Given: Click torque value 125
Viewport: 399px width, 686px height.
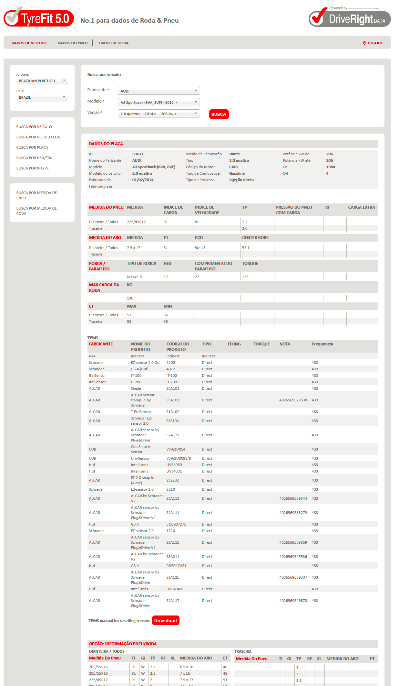Looking at the screenshot, I should 245,277.
